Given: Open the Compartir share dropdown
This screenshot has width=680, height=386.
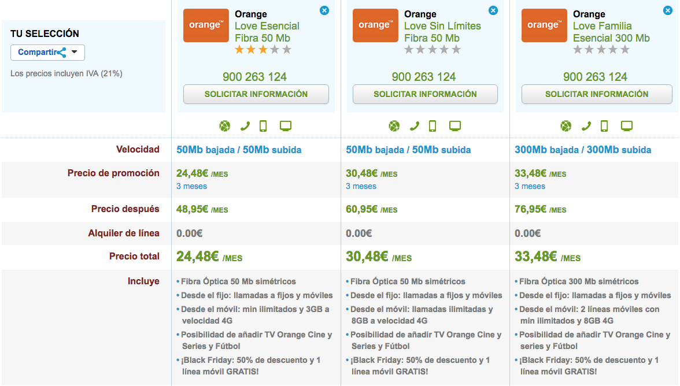Looking at the screenshot, I should click(x=47, y=53).
